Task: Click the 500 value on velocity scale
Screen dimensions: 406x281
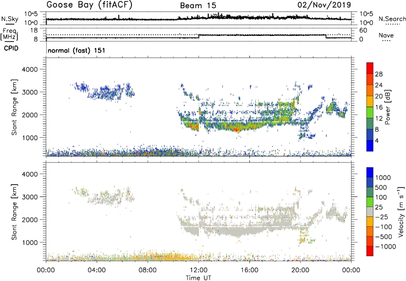Action: click(x=381, y=188)
